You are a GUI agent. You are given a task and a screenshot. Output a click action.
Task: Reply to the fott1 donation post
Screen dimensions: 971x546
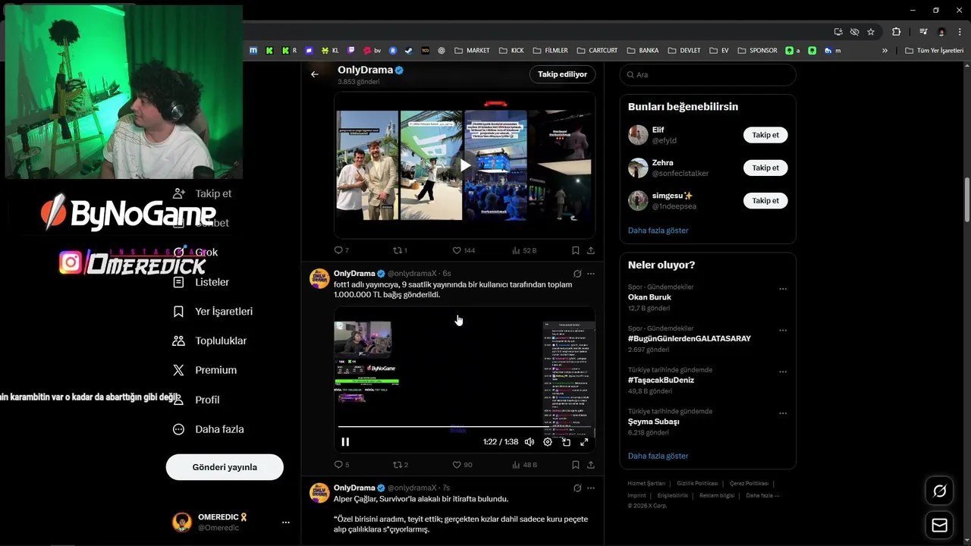pos(341,465)
